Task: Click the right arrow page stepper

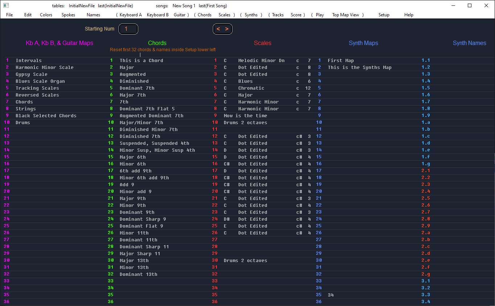Action: (227, 29)
